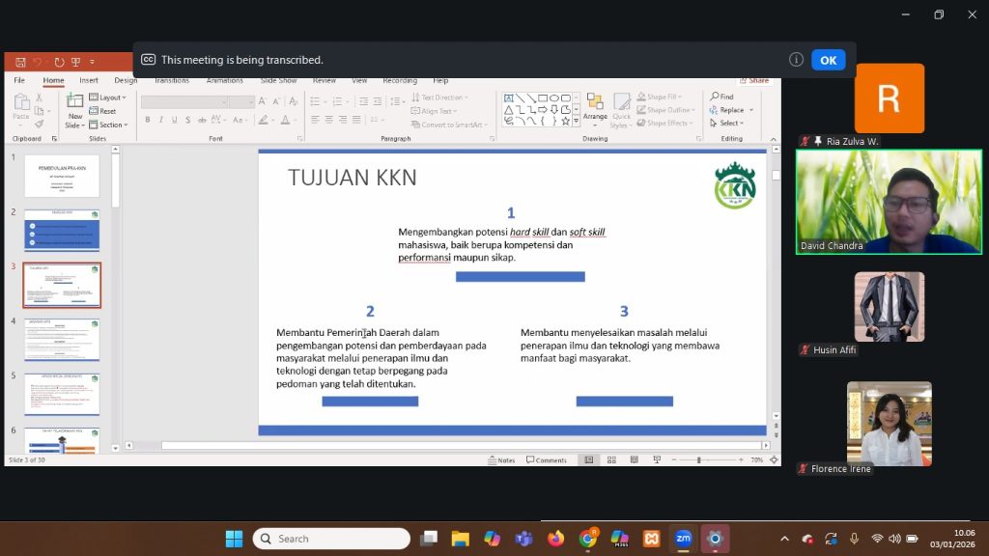Toggle bold formatting in Font group
989x556 pixels.
click(x=148, y=120)
